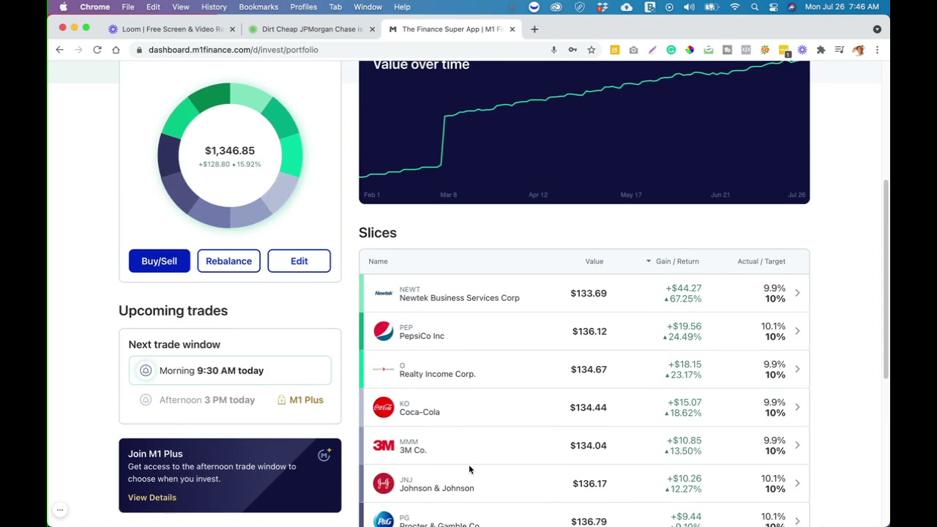937x527 pixels.
Task: Open the Realty Income Corp row chevron
Action: click(x=797, y=369)
